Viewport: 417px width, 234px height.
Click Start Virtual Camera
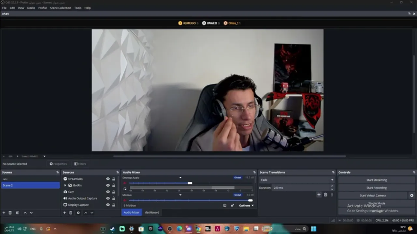373,196
